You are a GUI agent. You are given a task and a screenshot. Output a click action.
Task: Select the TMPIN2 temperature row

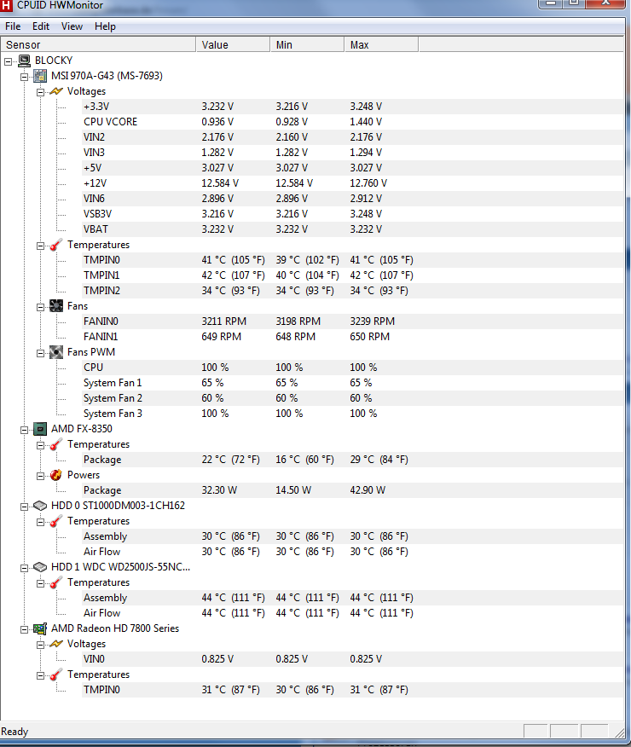(352, 291)
